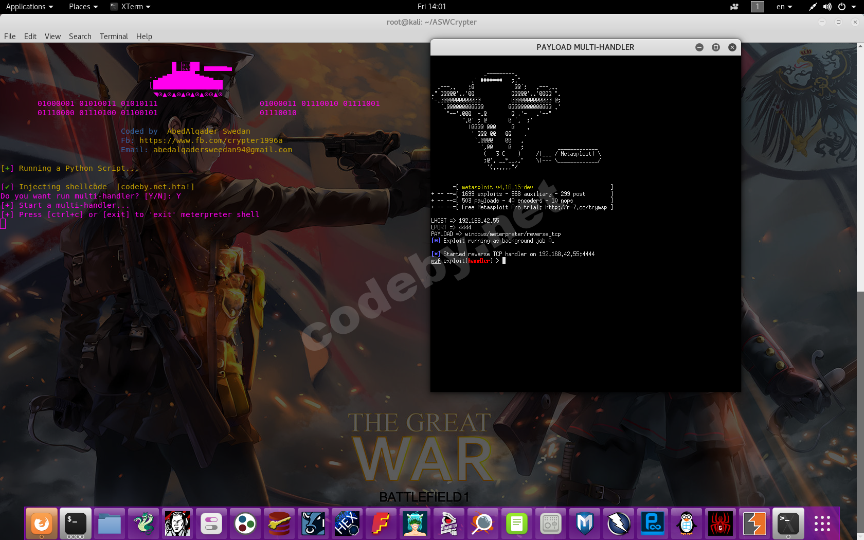Launch the teal-haired character app icon
The image size is (864, 540).
pos(415,524)
